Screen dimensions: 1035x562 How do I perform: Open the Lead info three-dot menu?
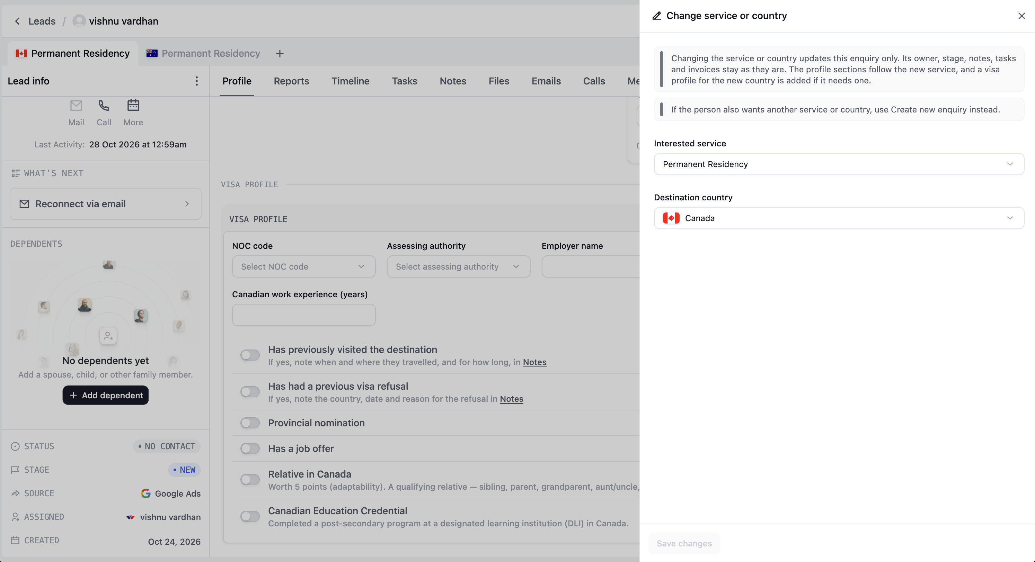coord(196,81)
